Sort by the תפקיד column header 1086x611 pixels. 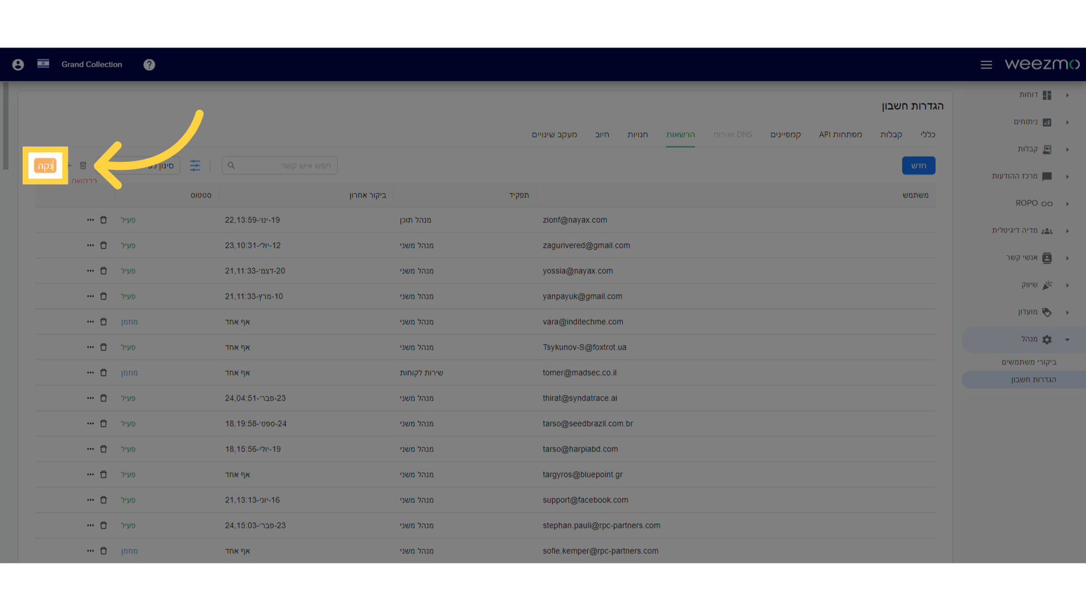(519, 195)
